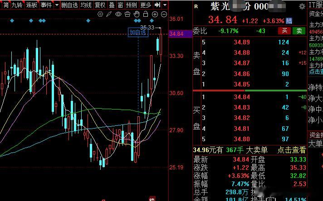Click the 量比 value 2.53

300,184
